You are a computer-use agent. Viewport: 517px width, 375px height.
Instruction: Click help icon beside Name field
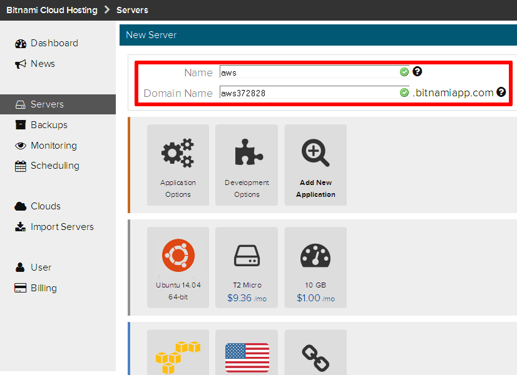tap(417, 71)
